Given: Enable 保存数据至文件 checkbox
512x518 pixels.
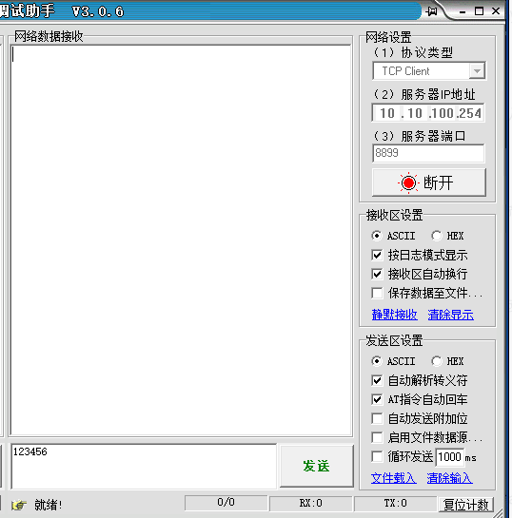Looking at the screenshot, I should click(377, 293).
